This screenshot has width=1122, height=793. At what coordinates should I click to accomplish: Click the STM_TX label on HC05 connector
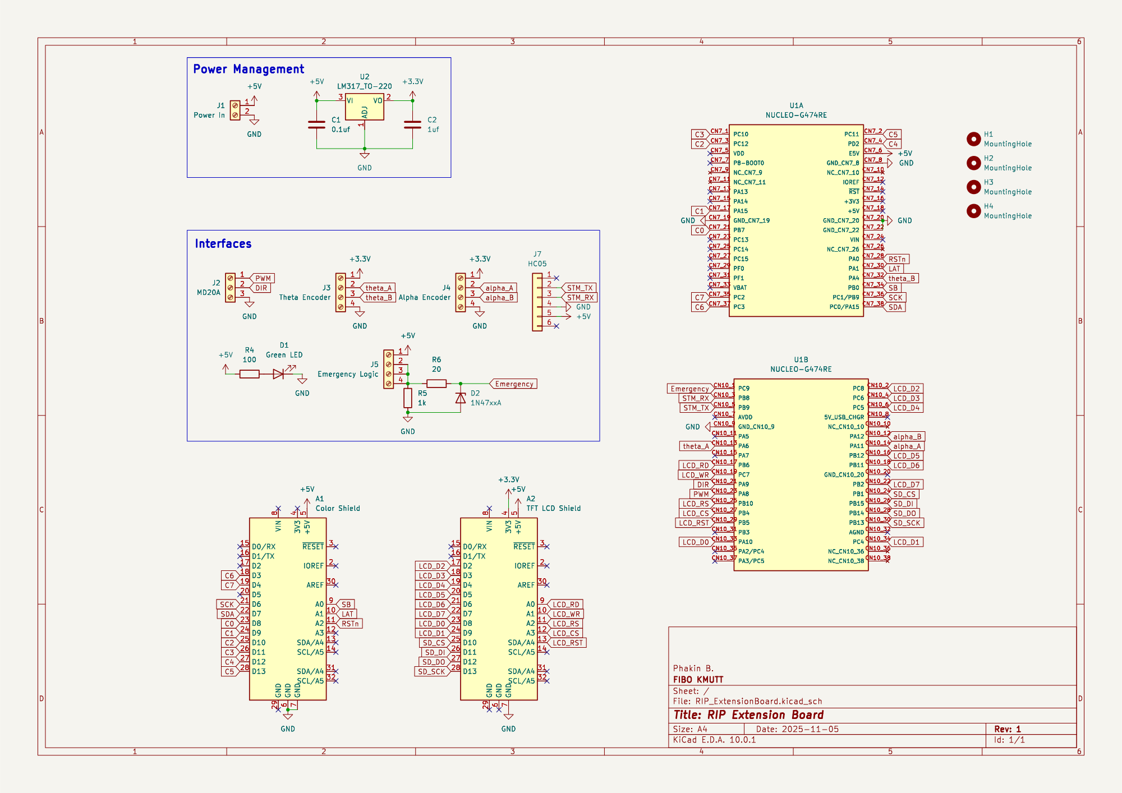[579, 288]
